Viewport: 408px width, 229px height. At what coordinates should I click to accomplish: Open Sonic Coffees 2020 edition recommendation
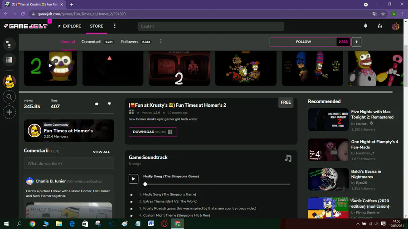pyautogui.click(x=370, y=204)
